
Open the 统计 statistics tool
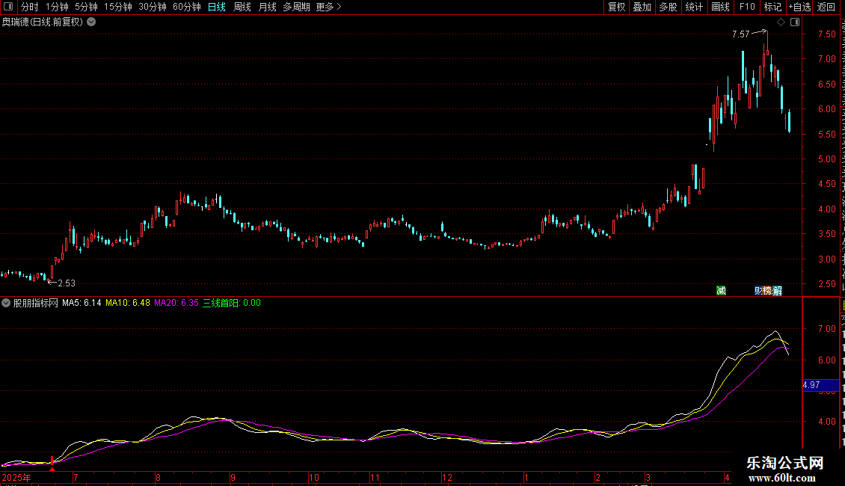pyautogui.click(x=693, y=7)
